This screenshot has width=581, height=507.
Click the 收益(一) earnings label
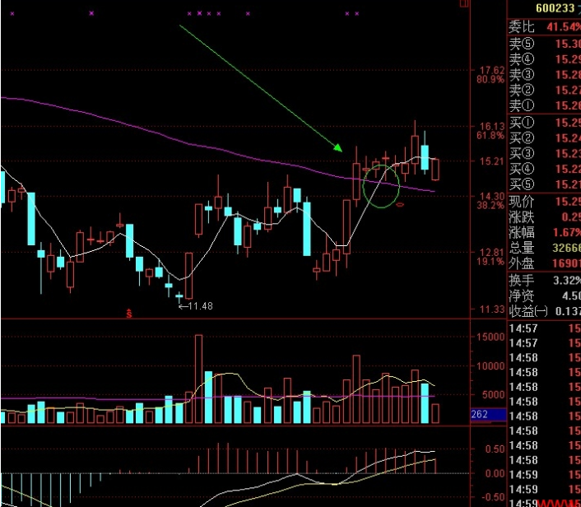coord(528,311)
